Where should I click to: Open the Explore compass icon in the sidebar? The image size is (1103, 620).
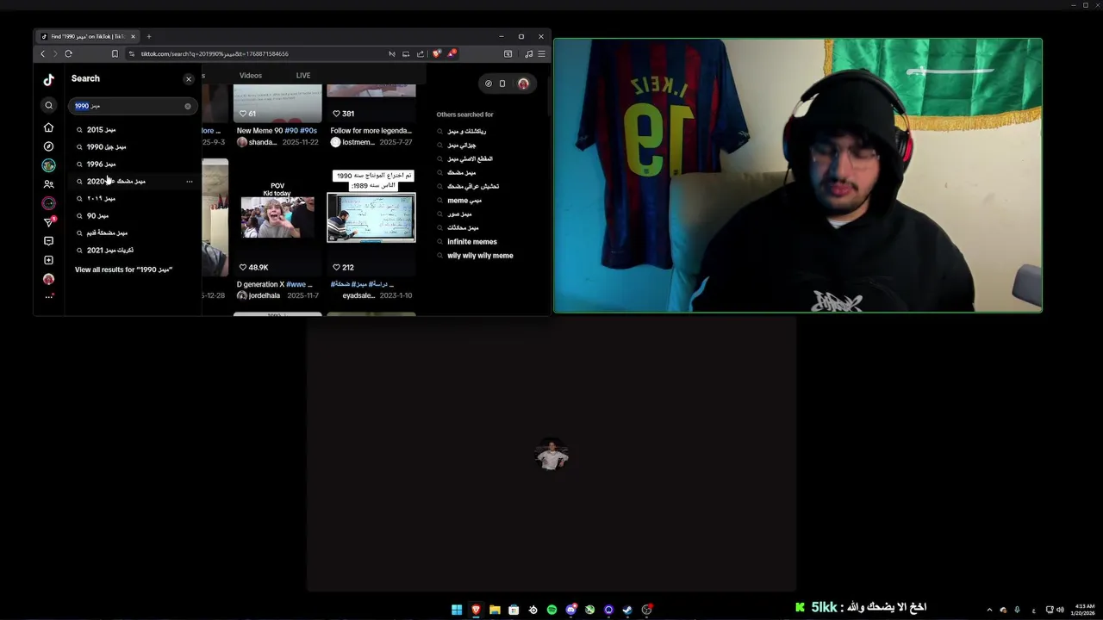(x=48, y=146)
